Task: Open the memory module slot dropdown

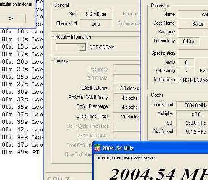Action: coord(82,47)
